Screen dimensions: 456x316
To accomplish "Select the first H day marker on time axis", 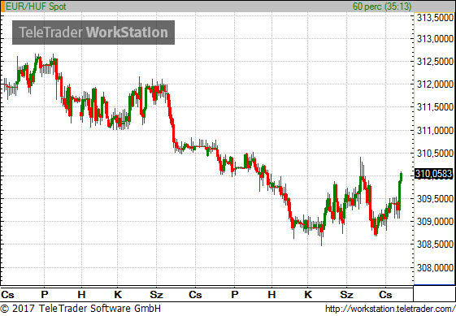I will (81, 295).
